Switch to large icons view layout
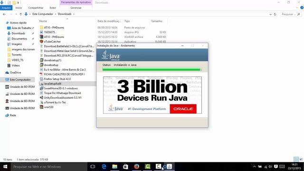Screen dimensions: 304x171 tap(301, 160)
